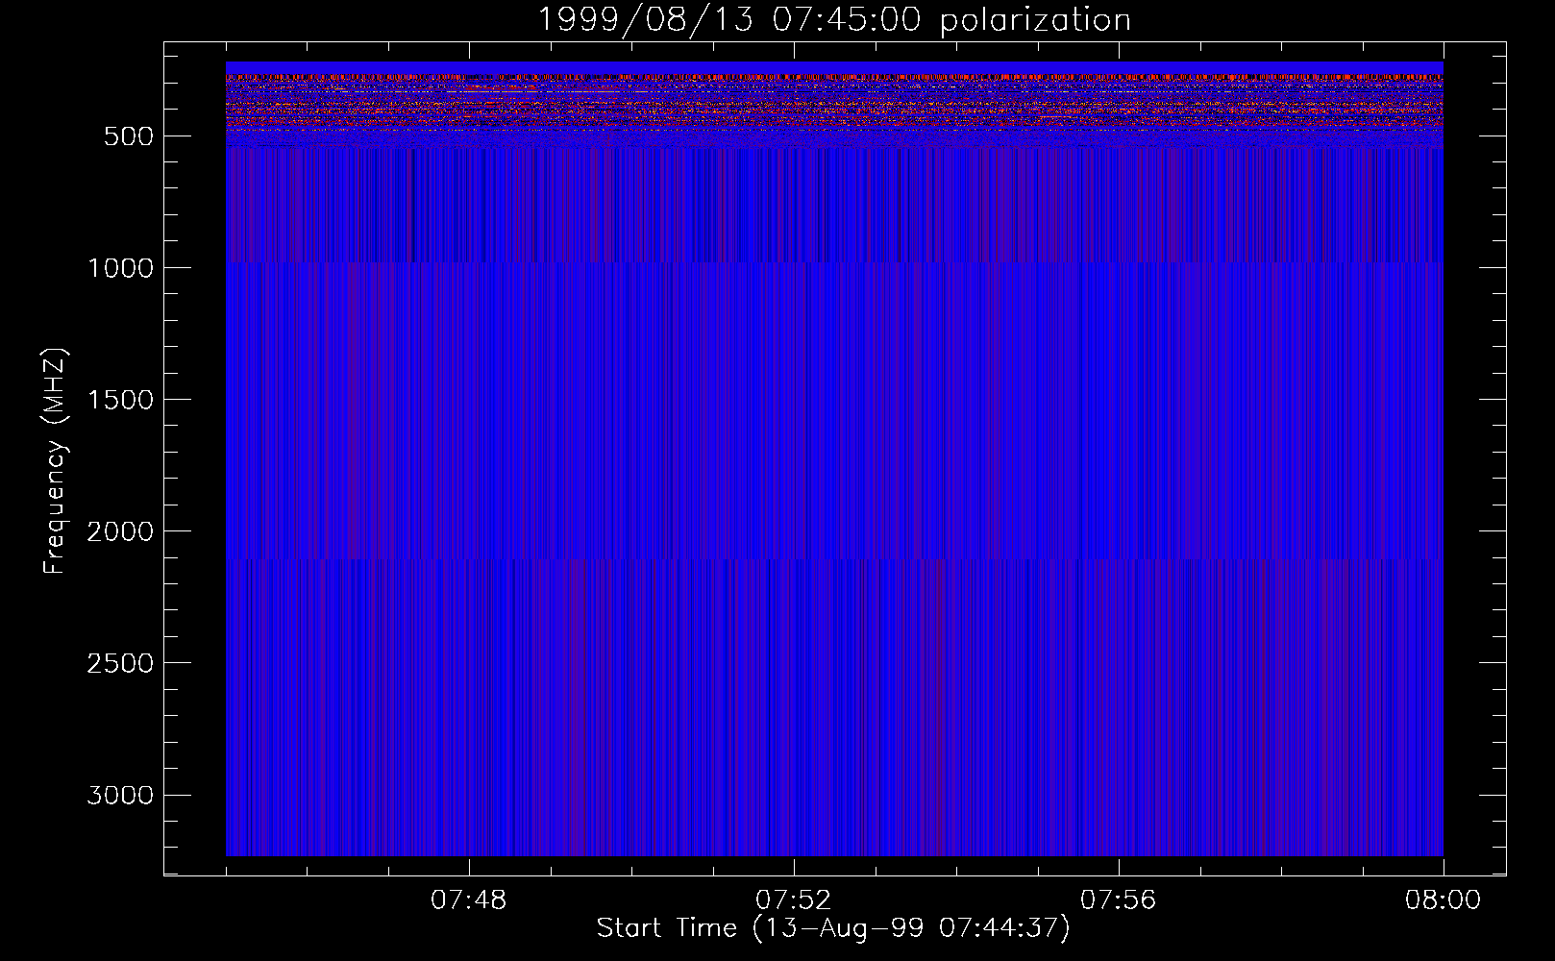Click spectrogram at 2500 MHz and 07:48
1555x961 pixels.
point(469,662)
